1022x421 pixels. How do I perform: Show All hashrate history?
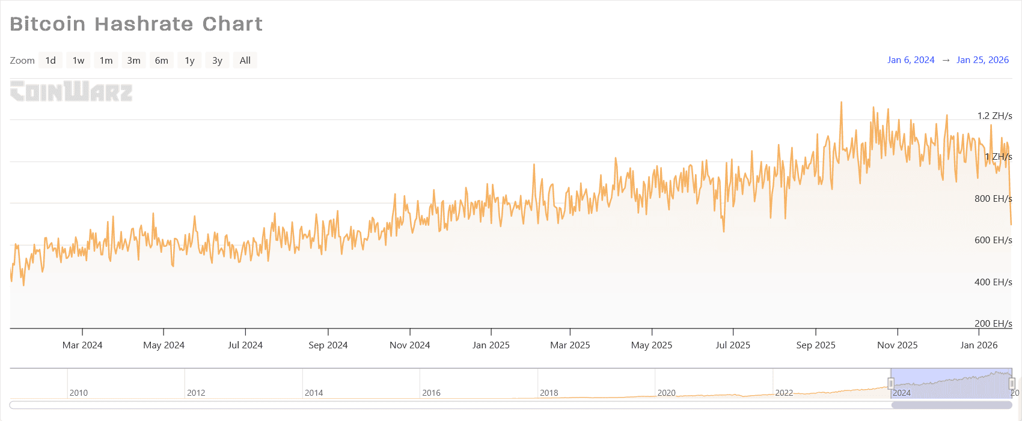(x=245, y=60)
